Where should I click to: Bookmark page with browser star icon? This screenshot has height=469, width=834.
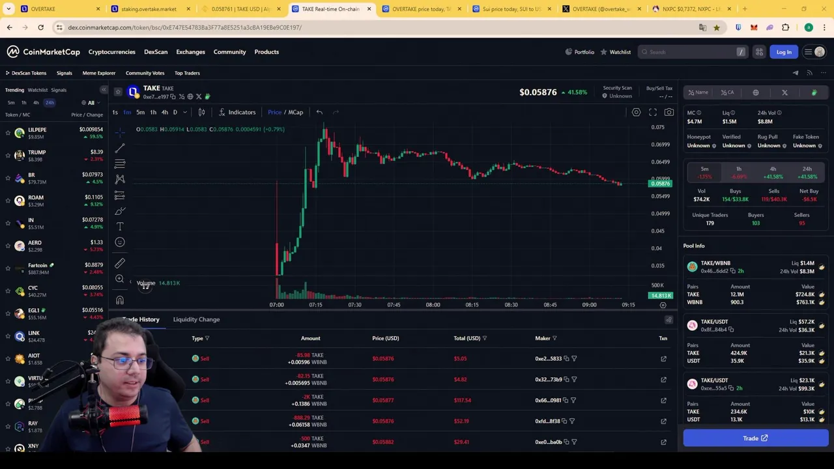pos(716,27)
